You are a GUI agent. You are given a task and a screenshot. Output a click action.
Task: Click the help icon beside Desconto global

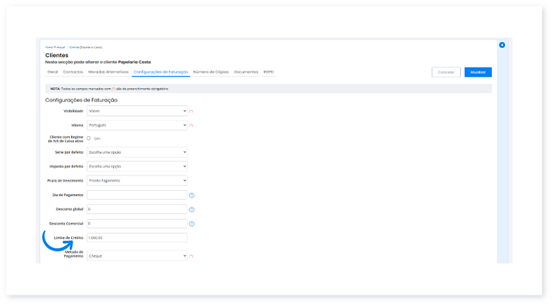coord(192,209)
